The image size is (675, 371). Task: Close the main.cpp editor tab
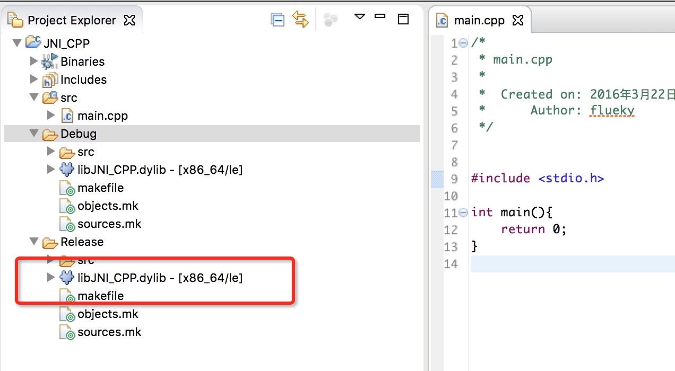click(518, 20)
